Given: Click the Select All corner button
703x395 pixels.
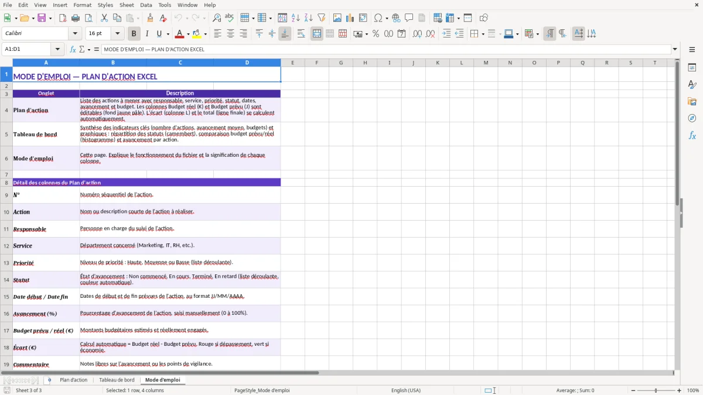Looking at the screenshot, I should click(x=6, y=63).
